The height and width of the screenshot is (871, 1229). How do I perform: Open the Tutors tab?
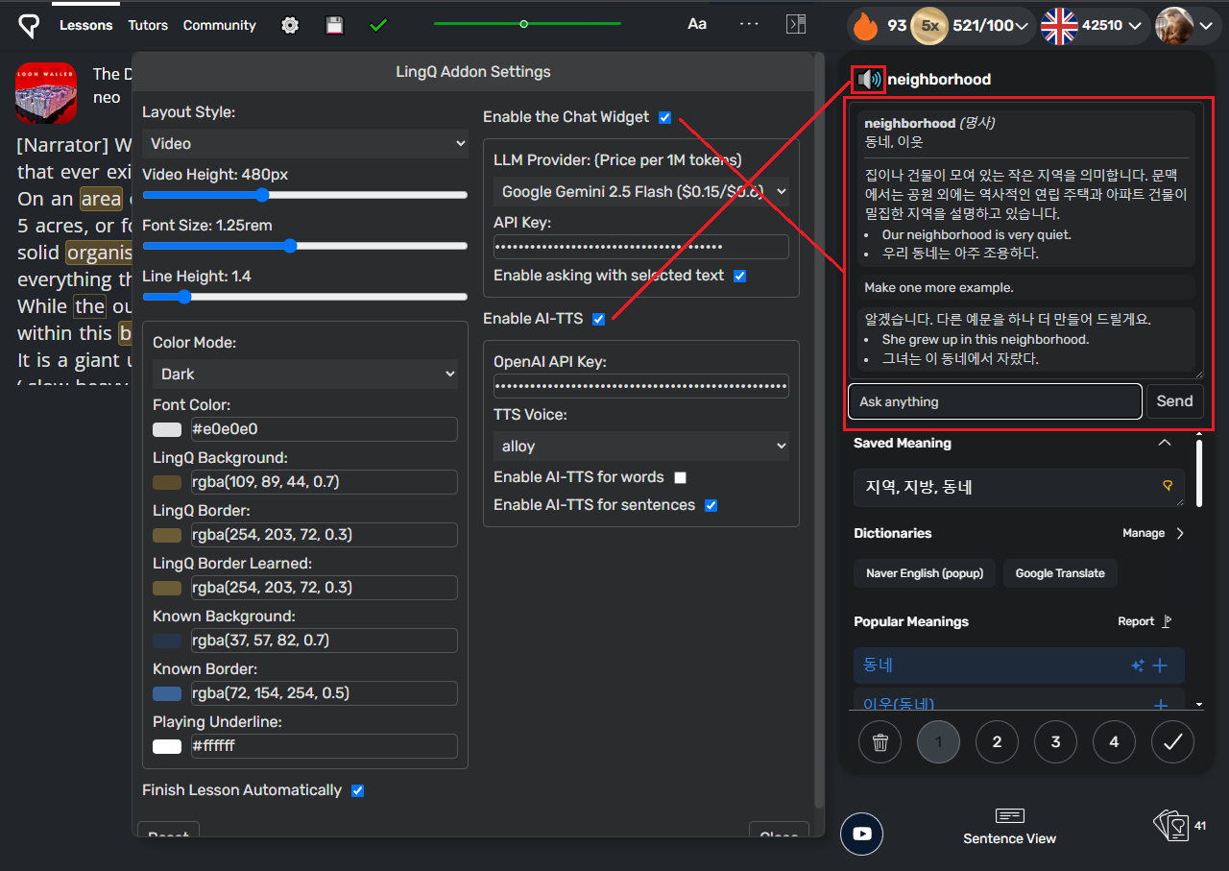click(148, 25)
